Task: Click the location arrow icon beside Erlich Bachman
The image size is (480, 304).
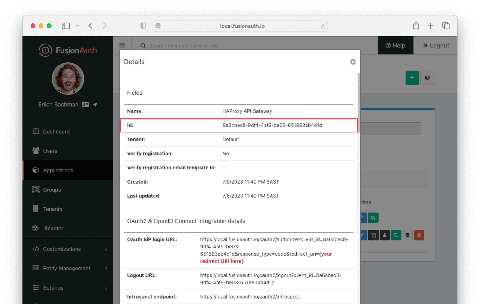Action: (x=95, y=105)
